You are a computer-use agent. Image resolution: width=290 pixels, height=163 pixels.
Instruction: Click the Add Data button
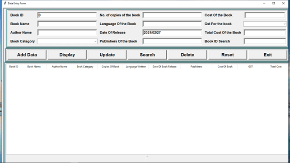(27, 55)
